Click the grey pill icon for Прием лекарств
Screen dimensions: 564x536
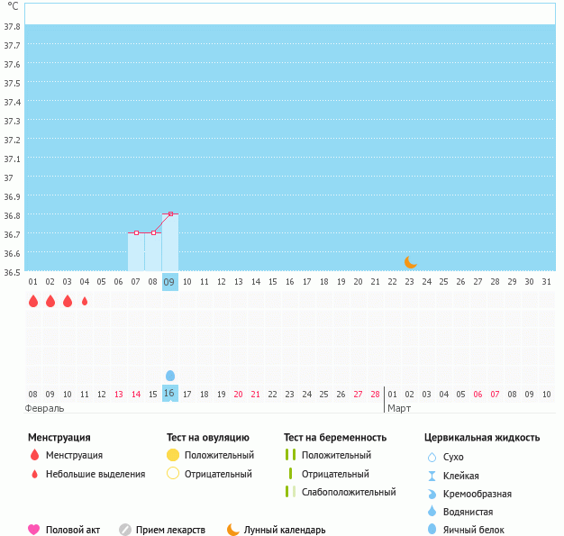tap(125, 530)
